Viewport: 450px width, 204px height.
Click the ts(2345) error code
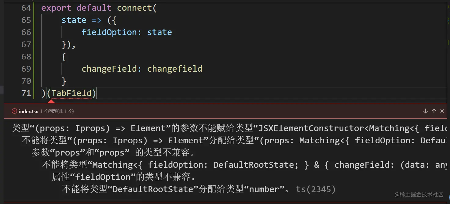(x=316, y=189)
